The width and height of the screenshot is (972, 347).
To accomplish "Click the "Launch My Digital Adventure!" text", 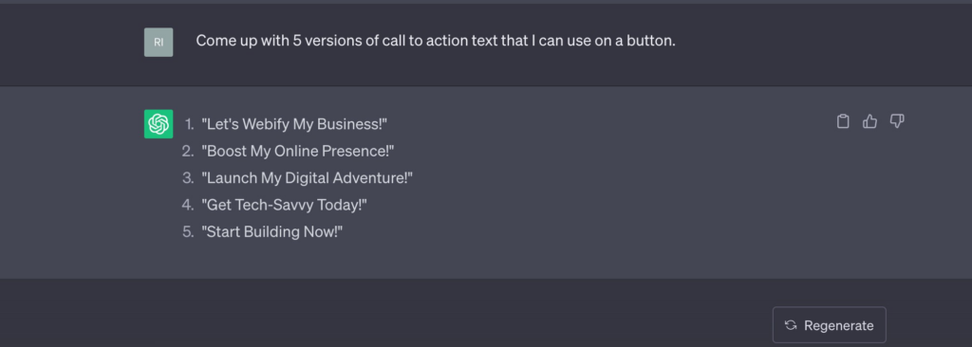I will pos(307,178).
